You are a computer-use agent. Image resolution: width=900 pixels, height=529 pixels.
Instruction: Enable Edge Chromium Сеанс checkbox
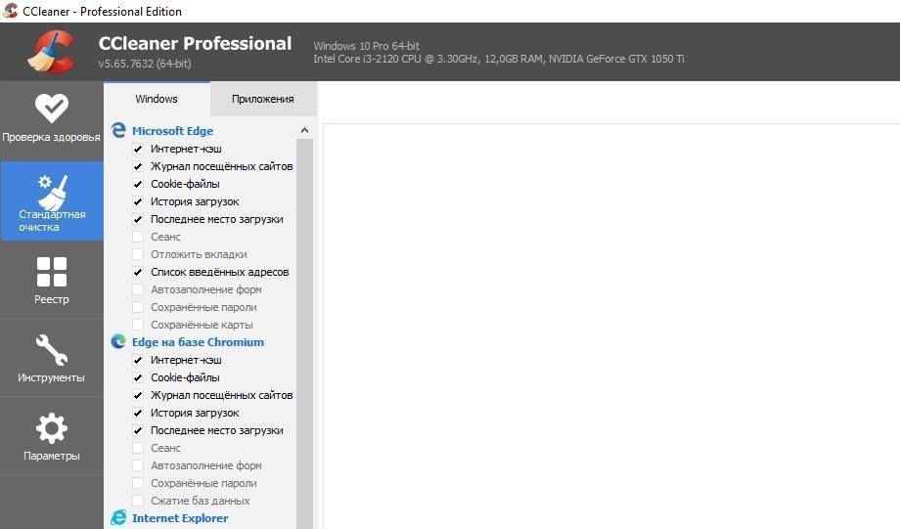coord(138,448)
